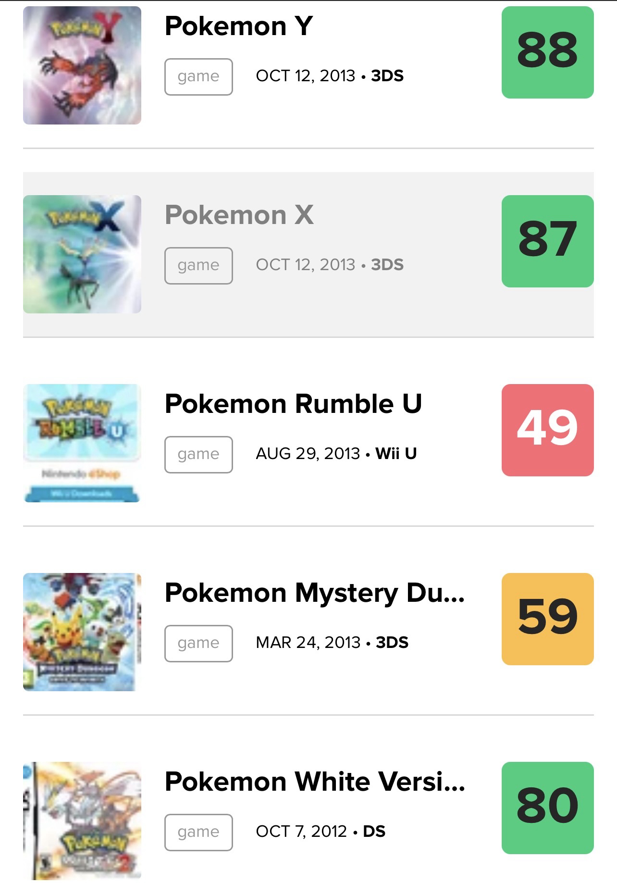Click the green 80 score badge
This screenshot has height=883, width=617.
pyautogui.click(x=547, y=808)
